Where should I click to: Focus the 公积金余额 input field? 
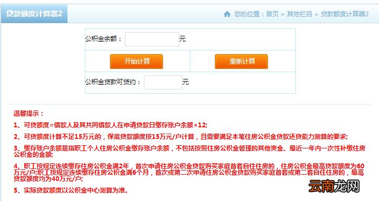152,39
